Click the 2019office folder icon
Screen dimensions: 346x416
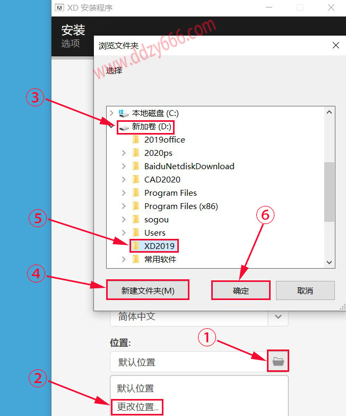(136, 139)
